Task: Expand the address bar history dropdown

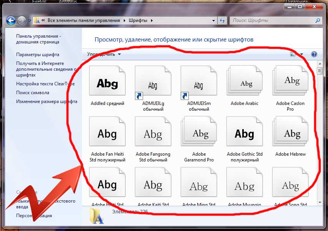Action: pos(213,20)
